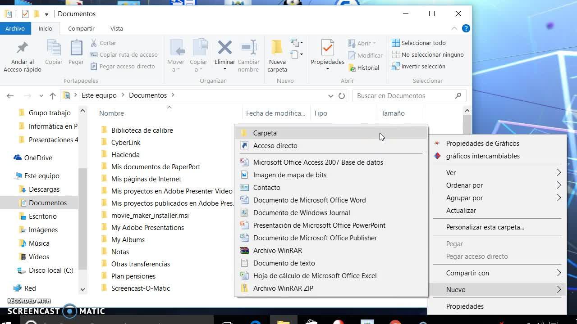Click the Copiar ribbon icon
Screen dimensions: 577x324
[54, 48]
